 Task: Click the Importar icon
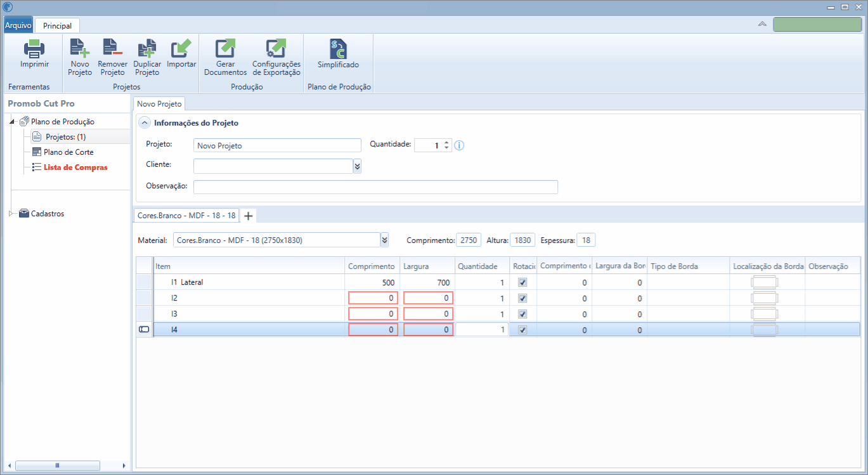click(x=181, y=49)
